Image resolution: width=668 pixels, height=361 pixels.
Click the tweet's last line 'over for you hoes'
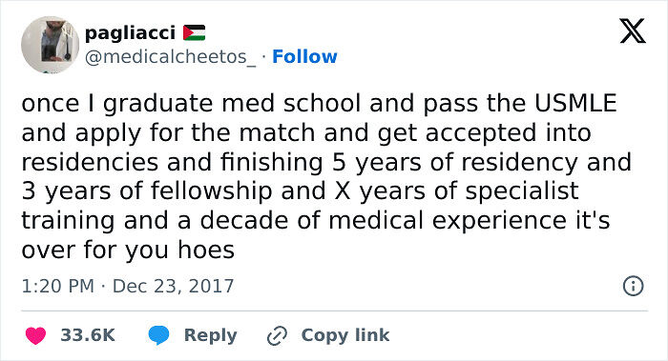coord(128,250)
